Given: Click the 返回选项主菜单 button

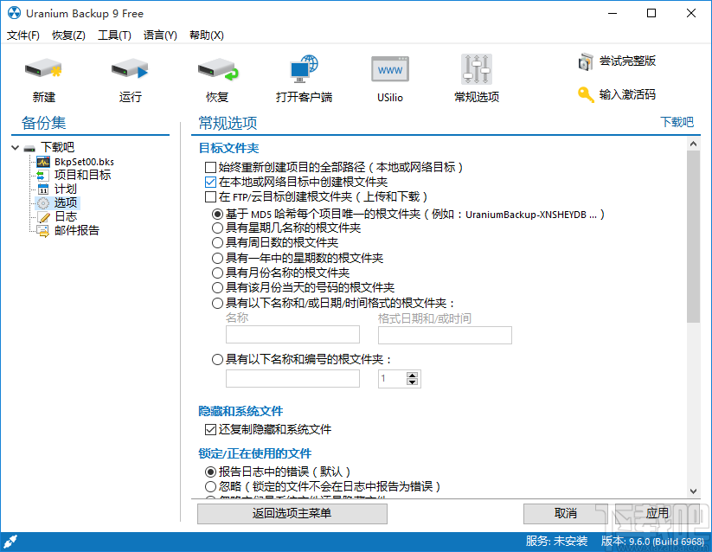Looking at the screenshot, I should point(292,513).
